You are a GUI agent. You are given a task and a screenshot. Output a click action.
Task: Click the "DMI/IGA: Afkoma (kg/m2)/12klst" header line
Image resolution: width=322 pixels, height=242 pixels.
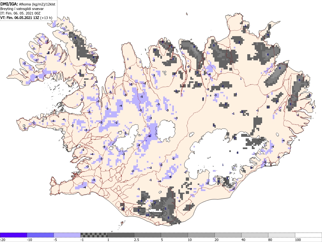tap(28, 4)
